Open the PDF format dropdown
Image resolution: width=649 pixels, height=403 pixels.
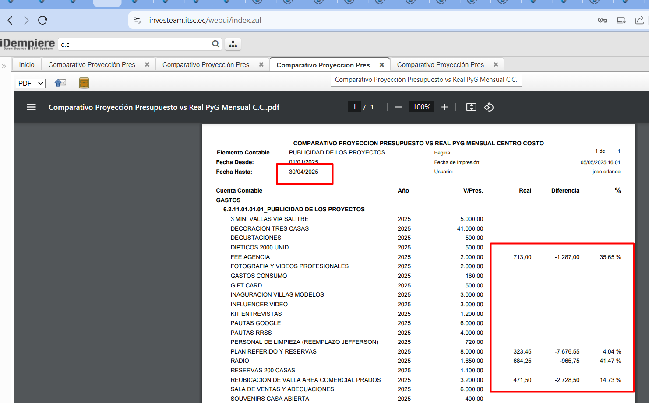point(31,83)
